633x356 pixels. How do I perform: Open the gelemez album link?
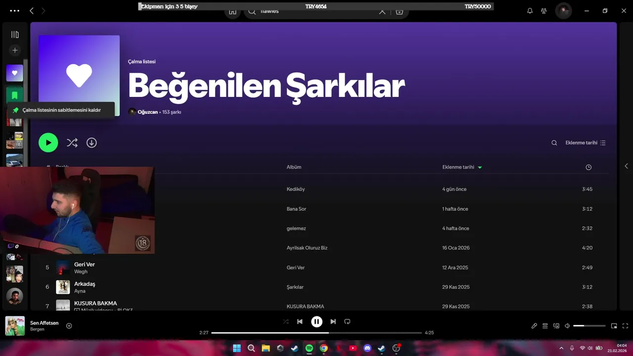[x=296, y=228]
